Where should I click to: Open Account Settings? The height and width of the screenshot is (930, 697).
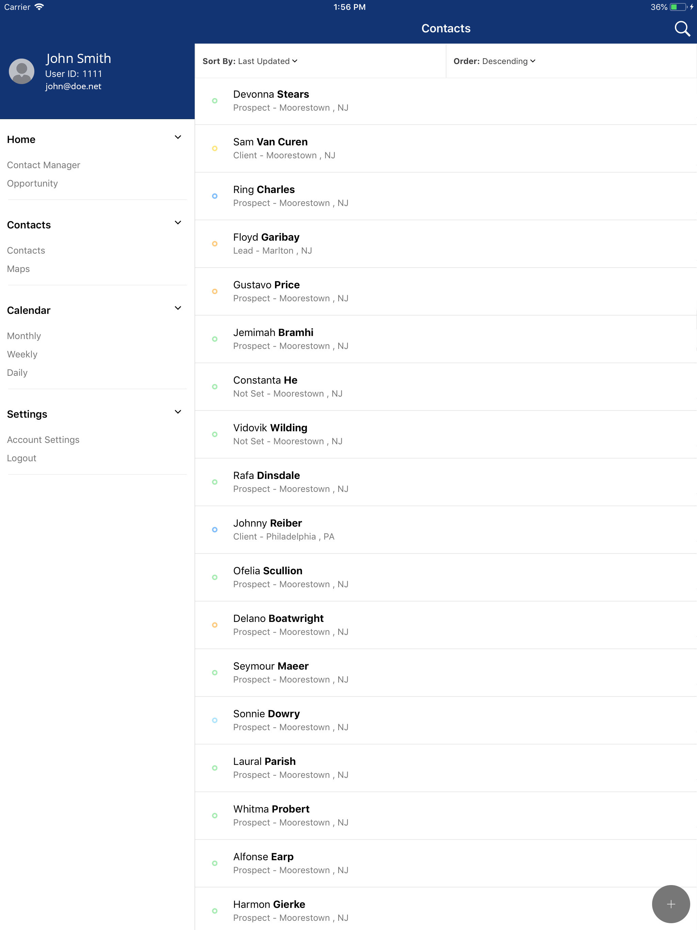(x=43, y=439)
